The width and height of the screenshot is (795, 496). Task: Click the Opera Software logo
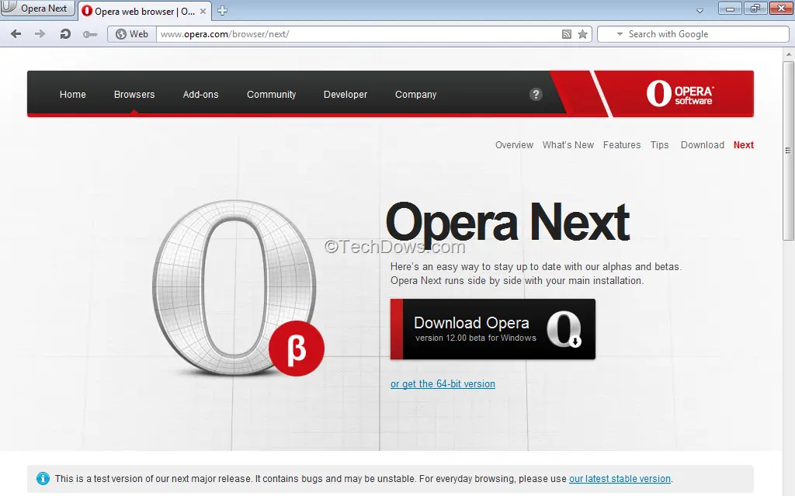tap(679, 93)
